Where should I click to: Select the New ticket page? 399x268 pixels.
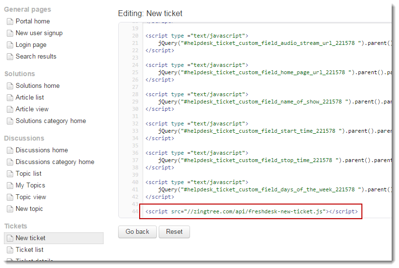coord(54,238)
